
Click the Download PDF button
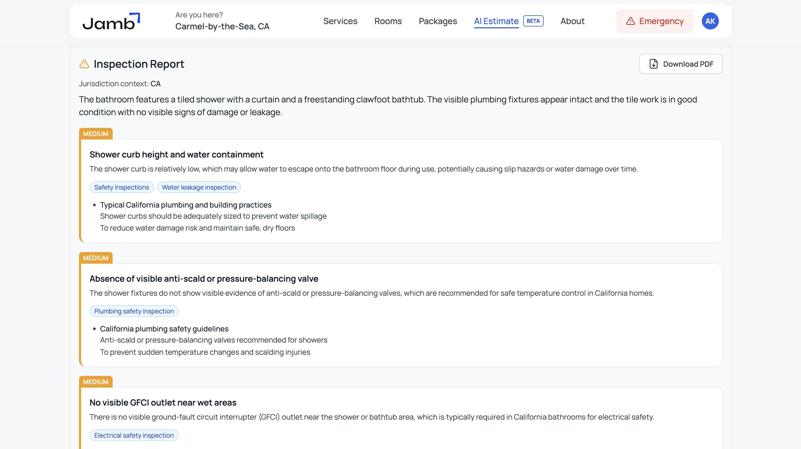681,64
